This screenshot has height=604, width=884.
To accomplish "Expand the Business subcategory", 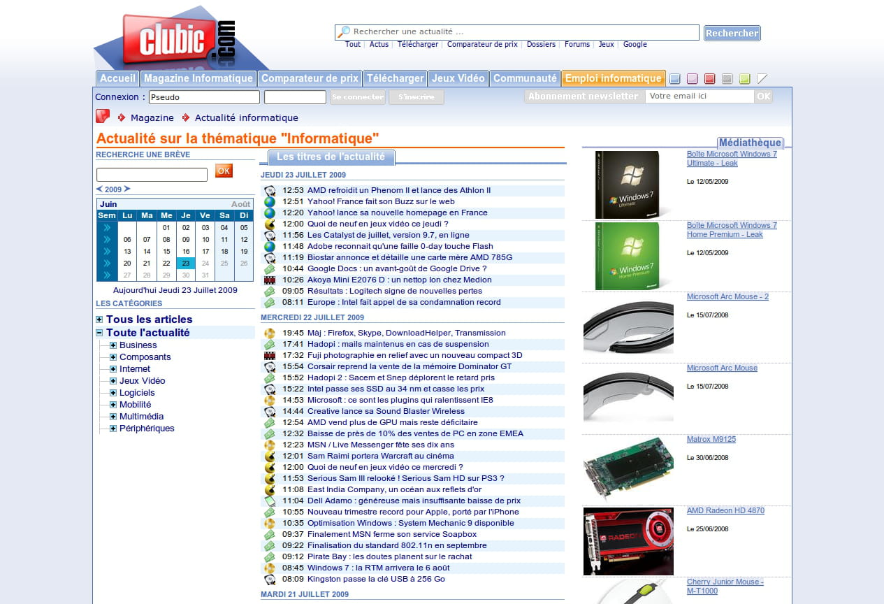I will click(113, 345).
